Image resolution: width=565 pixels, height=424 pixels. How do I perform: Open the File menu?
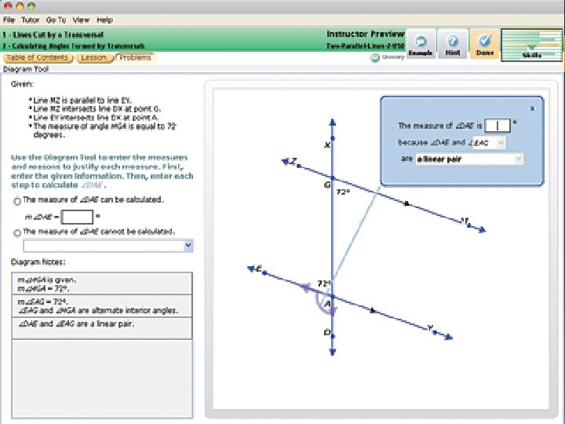pyautogui.click(x=9, y=20)
